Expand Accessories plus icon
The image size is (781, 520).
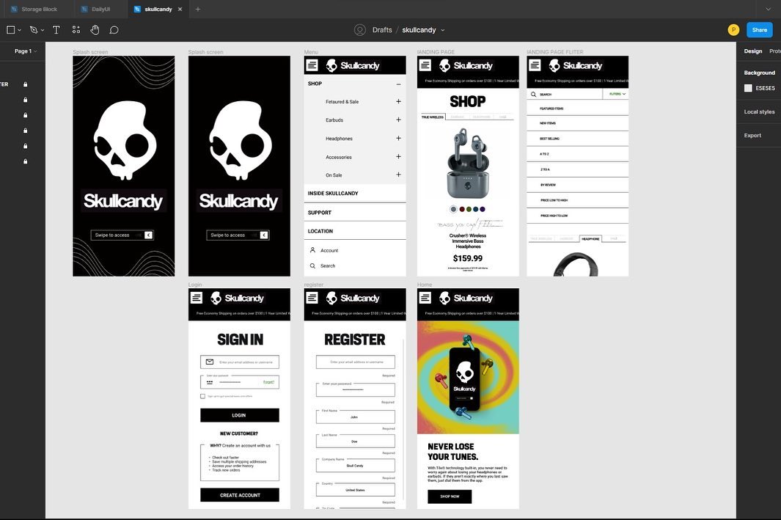398,156
